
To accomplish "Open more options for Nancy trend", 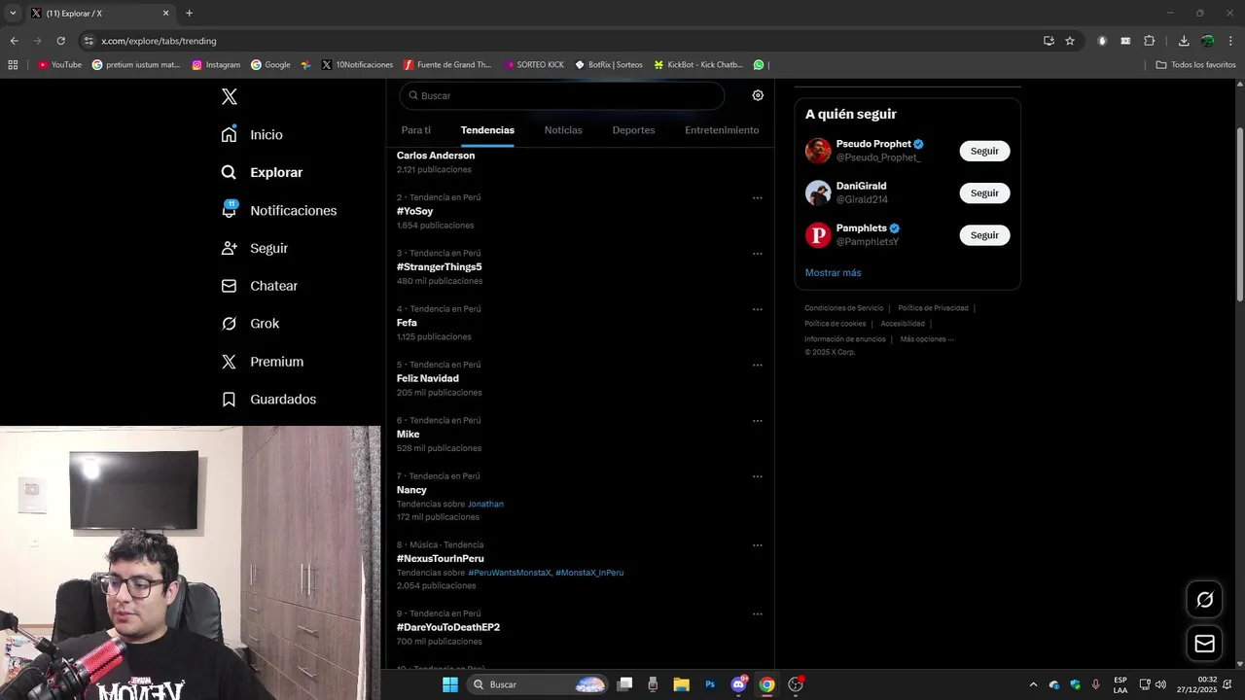I will (757, 477).
